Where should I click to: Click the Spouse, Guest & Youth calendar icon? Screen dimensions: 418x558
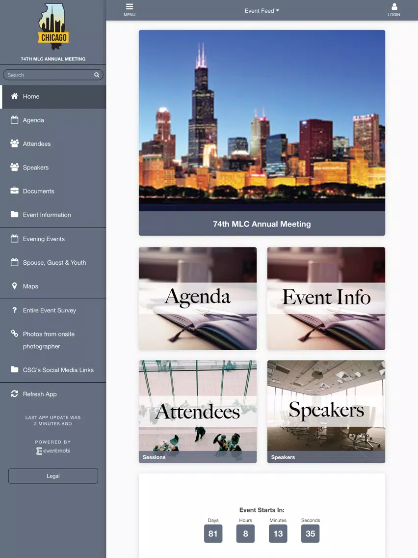(x=15, y=262)
